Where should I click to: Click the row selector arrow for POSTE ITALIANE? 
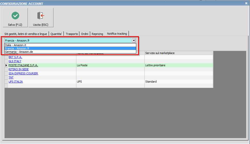pos(6,65)
